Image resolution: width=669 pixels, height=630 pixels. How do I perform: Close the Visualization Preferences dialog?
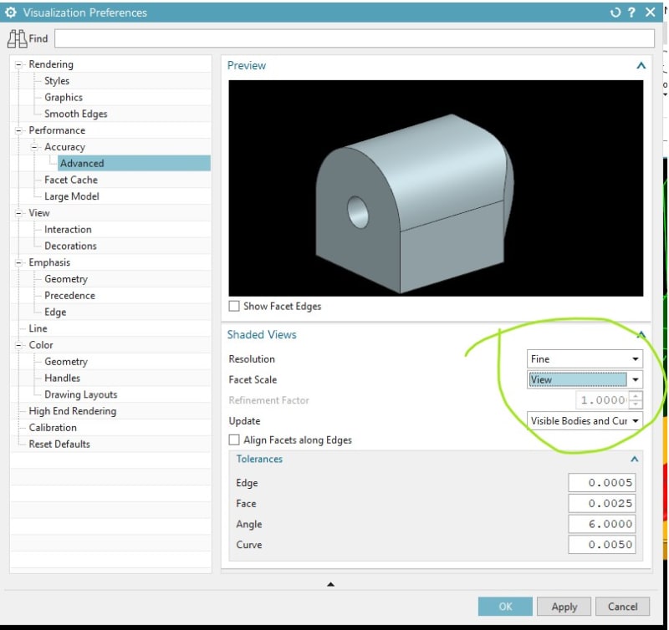click(650, 13)
